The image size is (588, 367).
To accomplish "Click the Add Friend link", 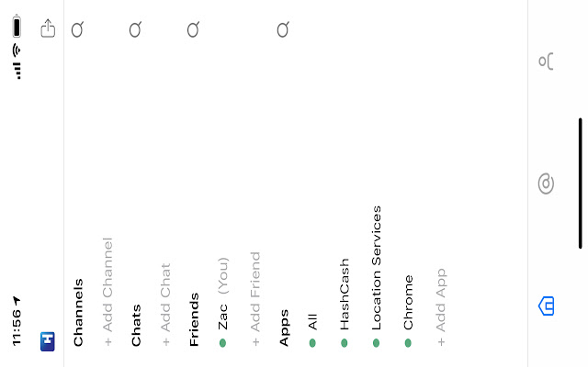I will coord(255,298).
